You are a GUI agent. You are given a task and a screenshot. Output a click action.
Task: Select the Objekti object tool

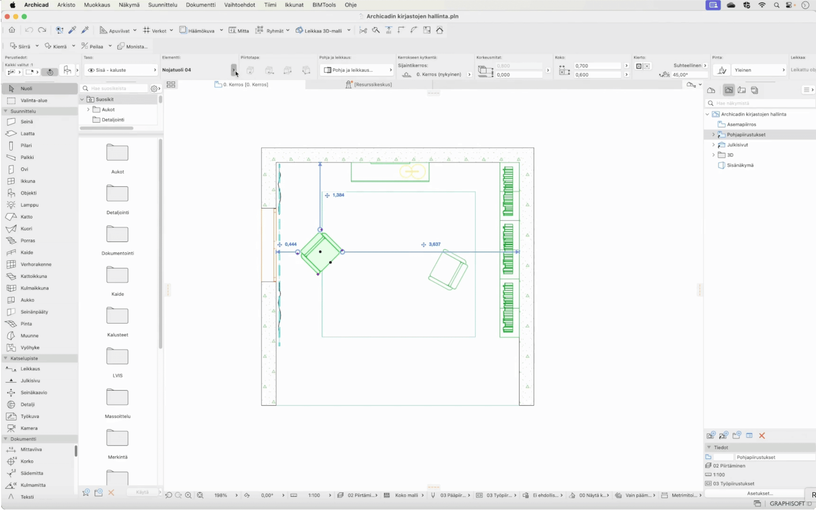click(x=40, y=193)
